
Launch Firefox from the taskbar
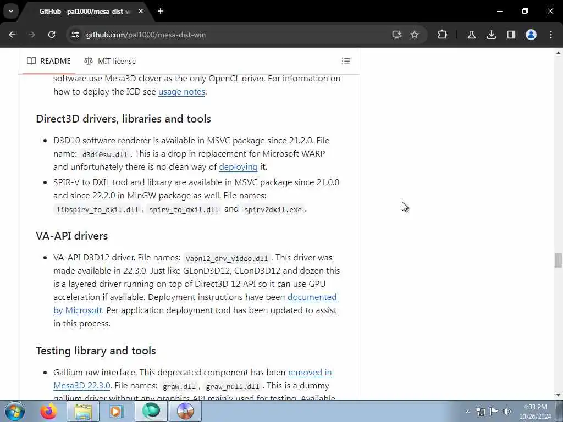tap(49, 411)
